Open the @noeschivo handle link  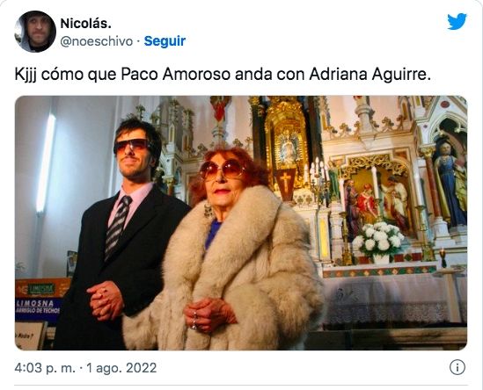tap(97, 41)
